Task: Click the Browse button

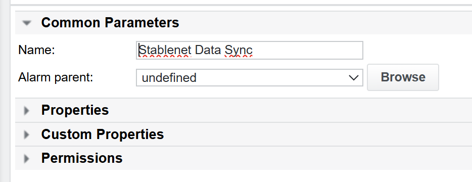Action: 403,77
